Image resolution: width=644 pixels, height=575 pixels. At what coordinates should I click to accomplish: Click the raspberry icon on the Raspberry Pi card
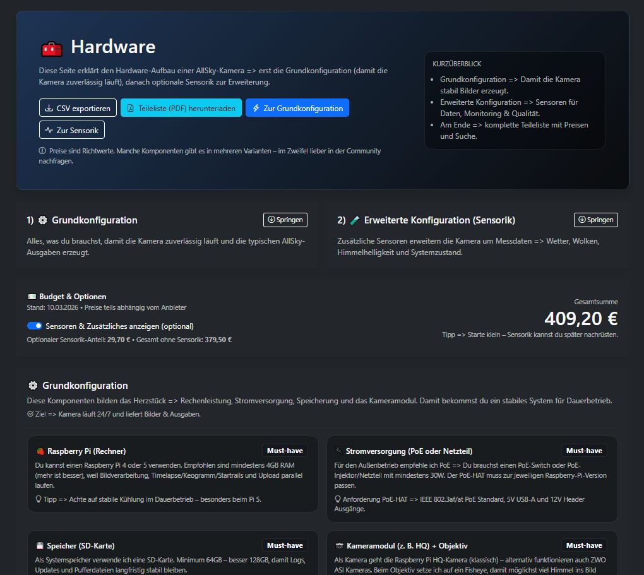pyautogui.click(x=41, y=450)
